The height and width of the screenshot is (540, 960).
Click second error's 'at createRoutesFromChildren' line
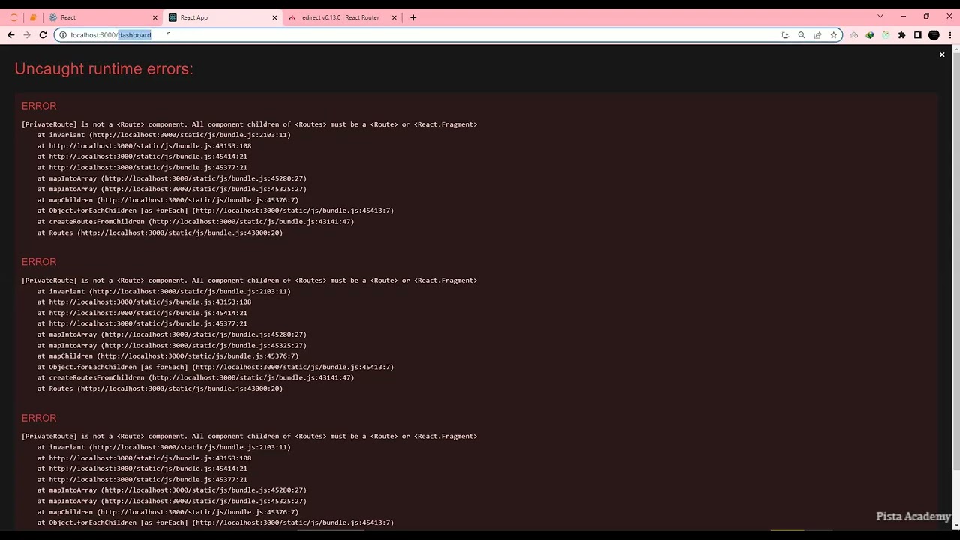196,378
